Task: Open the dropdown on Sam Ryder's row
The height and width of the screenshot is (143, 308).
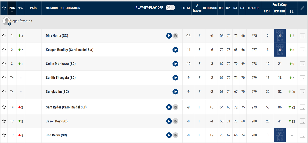Action: [302, 107]
